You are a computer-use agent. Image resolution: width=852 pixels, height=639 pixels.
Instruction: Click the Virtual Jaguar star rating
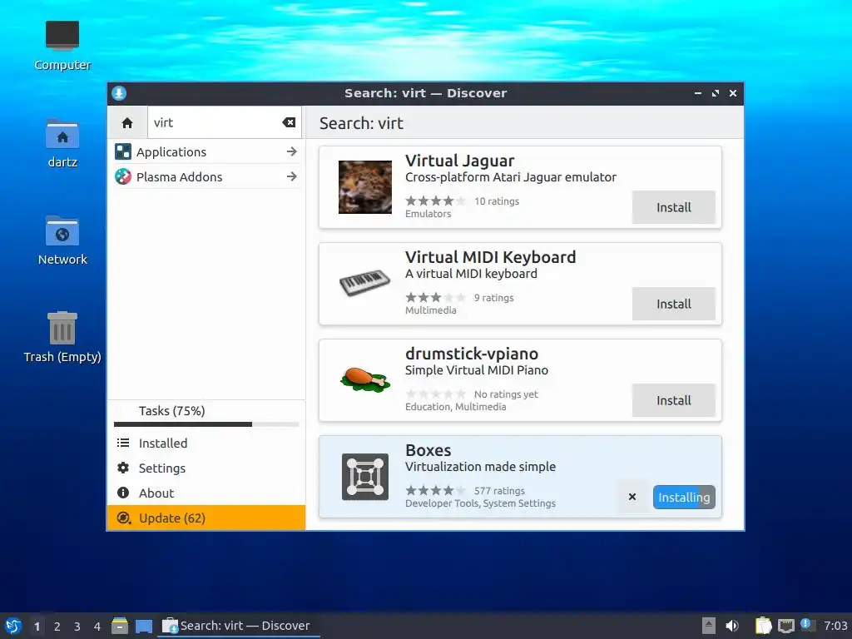tap(436, 201)
